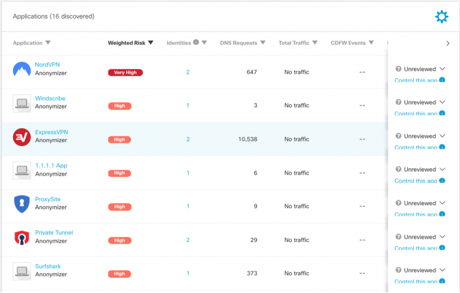The image size is (460, 293).
Task: Open the NordVPN application link
Action: tap(47, 65)
